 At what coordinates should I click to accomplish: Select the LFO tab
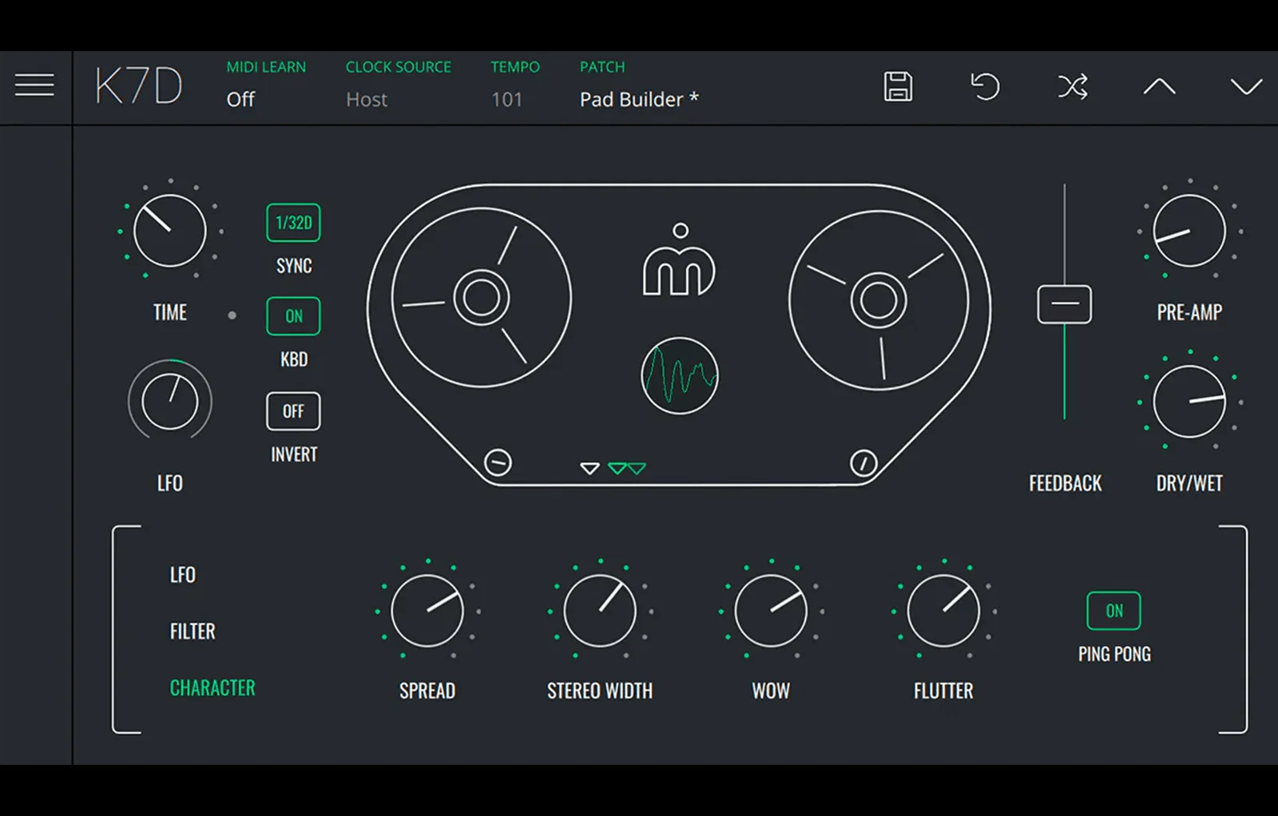click(x=183, y=575)
